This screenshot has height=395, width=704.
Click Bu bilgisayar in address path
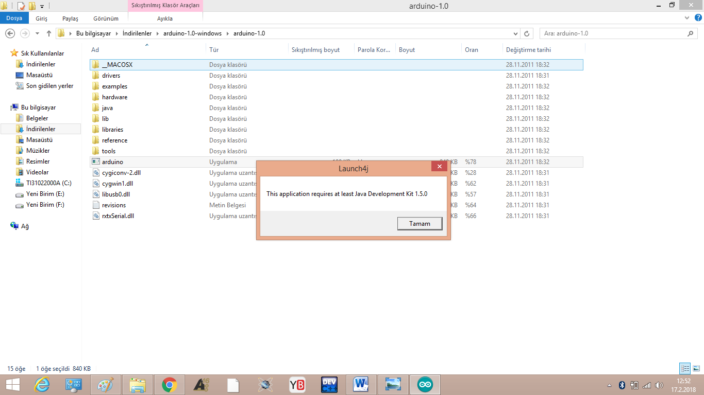[93, 33]
